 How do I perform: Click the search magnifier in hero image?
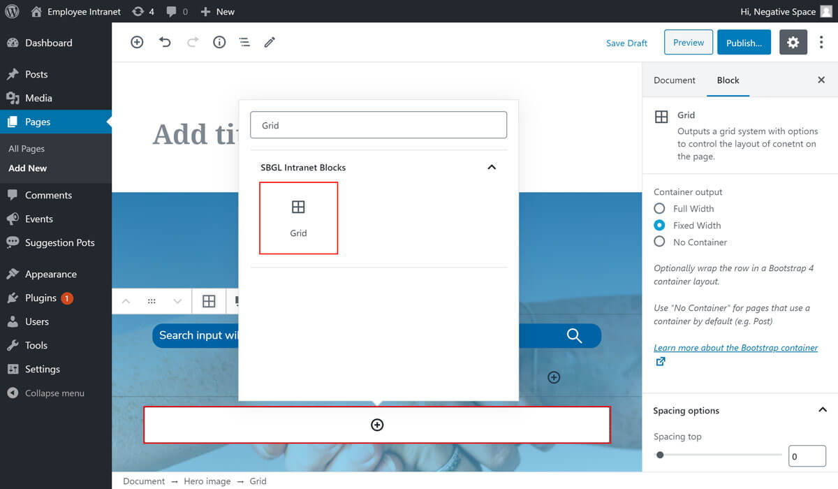tap(574, 336)
